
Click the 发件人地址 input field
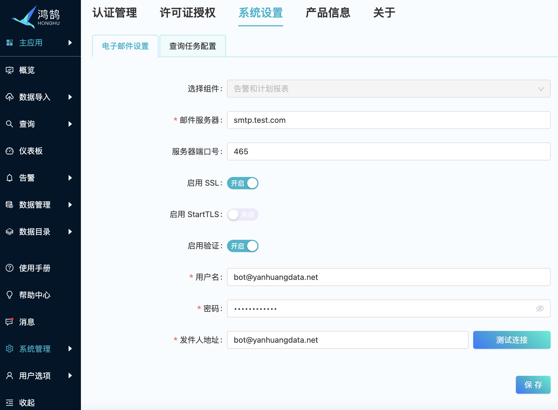click(348, 340)
